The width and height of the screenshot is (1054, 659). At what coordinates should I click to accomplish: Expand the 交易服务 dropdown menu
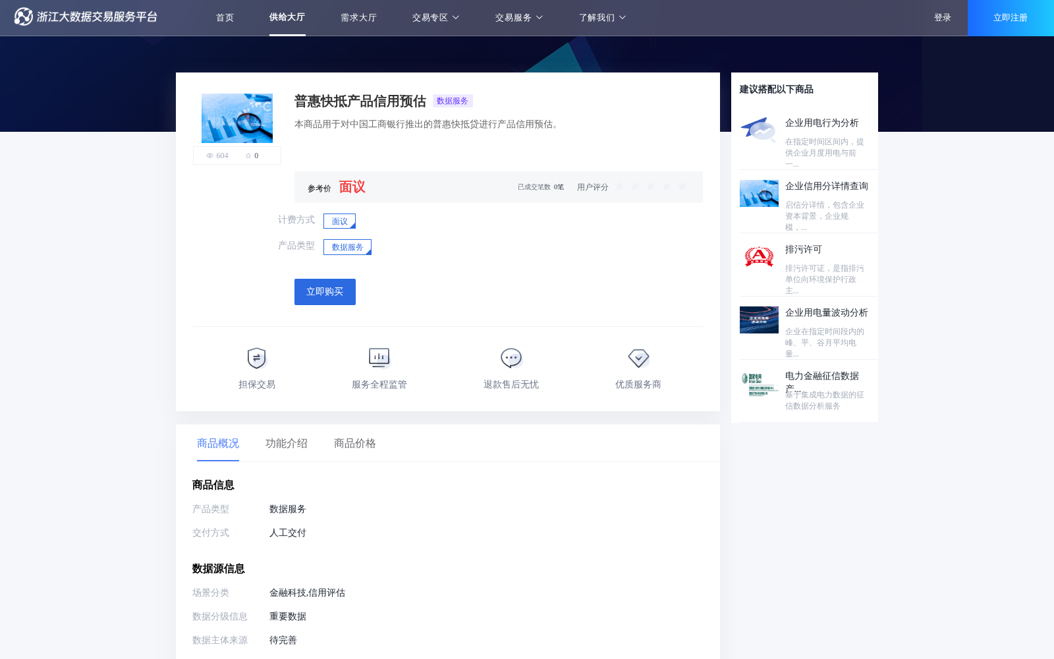click(518, 18)
